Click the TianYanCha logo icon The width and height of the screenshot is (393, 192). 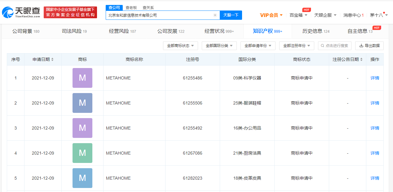(x=8, y=13)
